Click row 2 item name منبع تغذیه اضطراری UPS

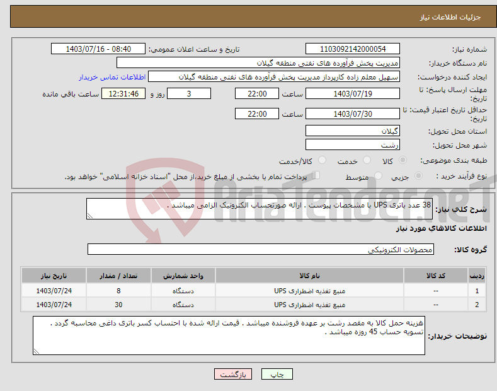[x=309, y=305]
